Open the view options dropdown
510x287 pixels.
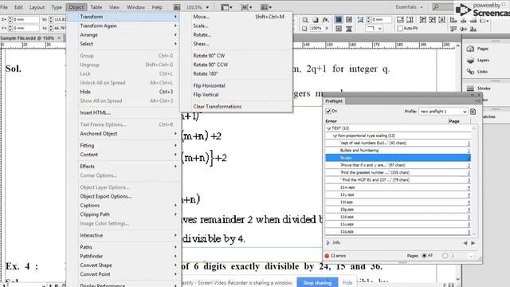pyautogui.click(x=226, y=7)
